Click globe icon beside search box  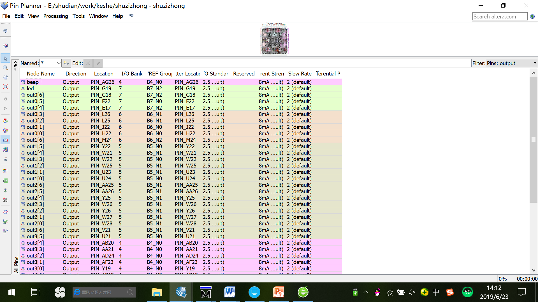532,16
